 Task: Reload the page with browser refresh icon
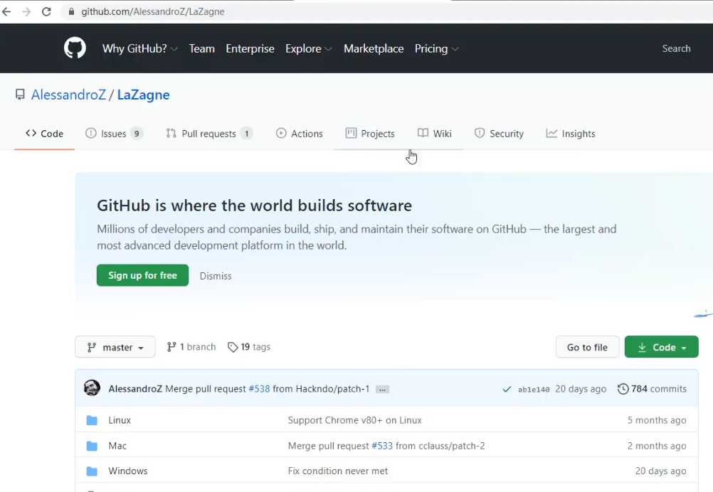pos(46,12)
